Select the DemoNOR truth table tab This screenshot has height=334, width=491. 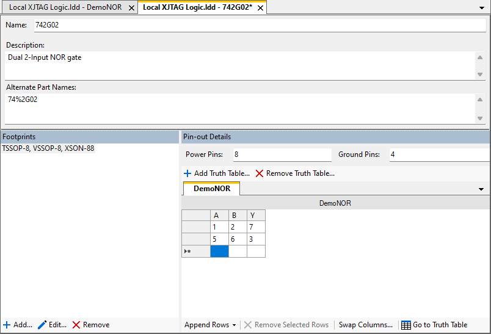pos(212,189)
